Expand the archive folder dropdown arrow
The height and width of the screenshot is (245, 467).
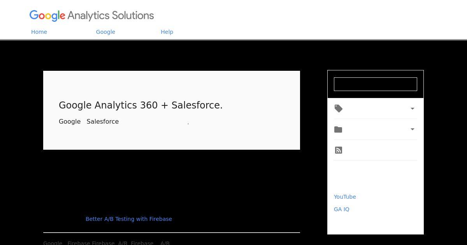click(x=413, y=129)
